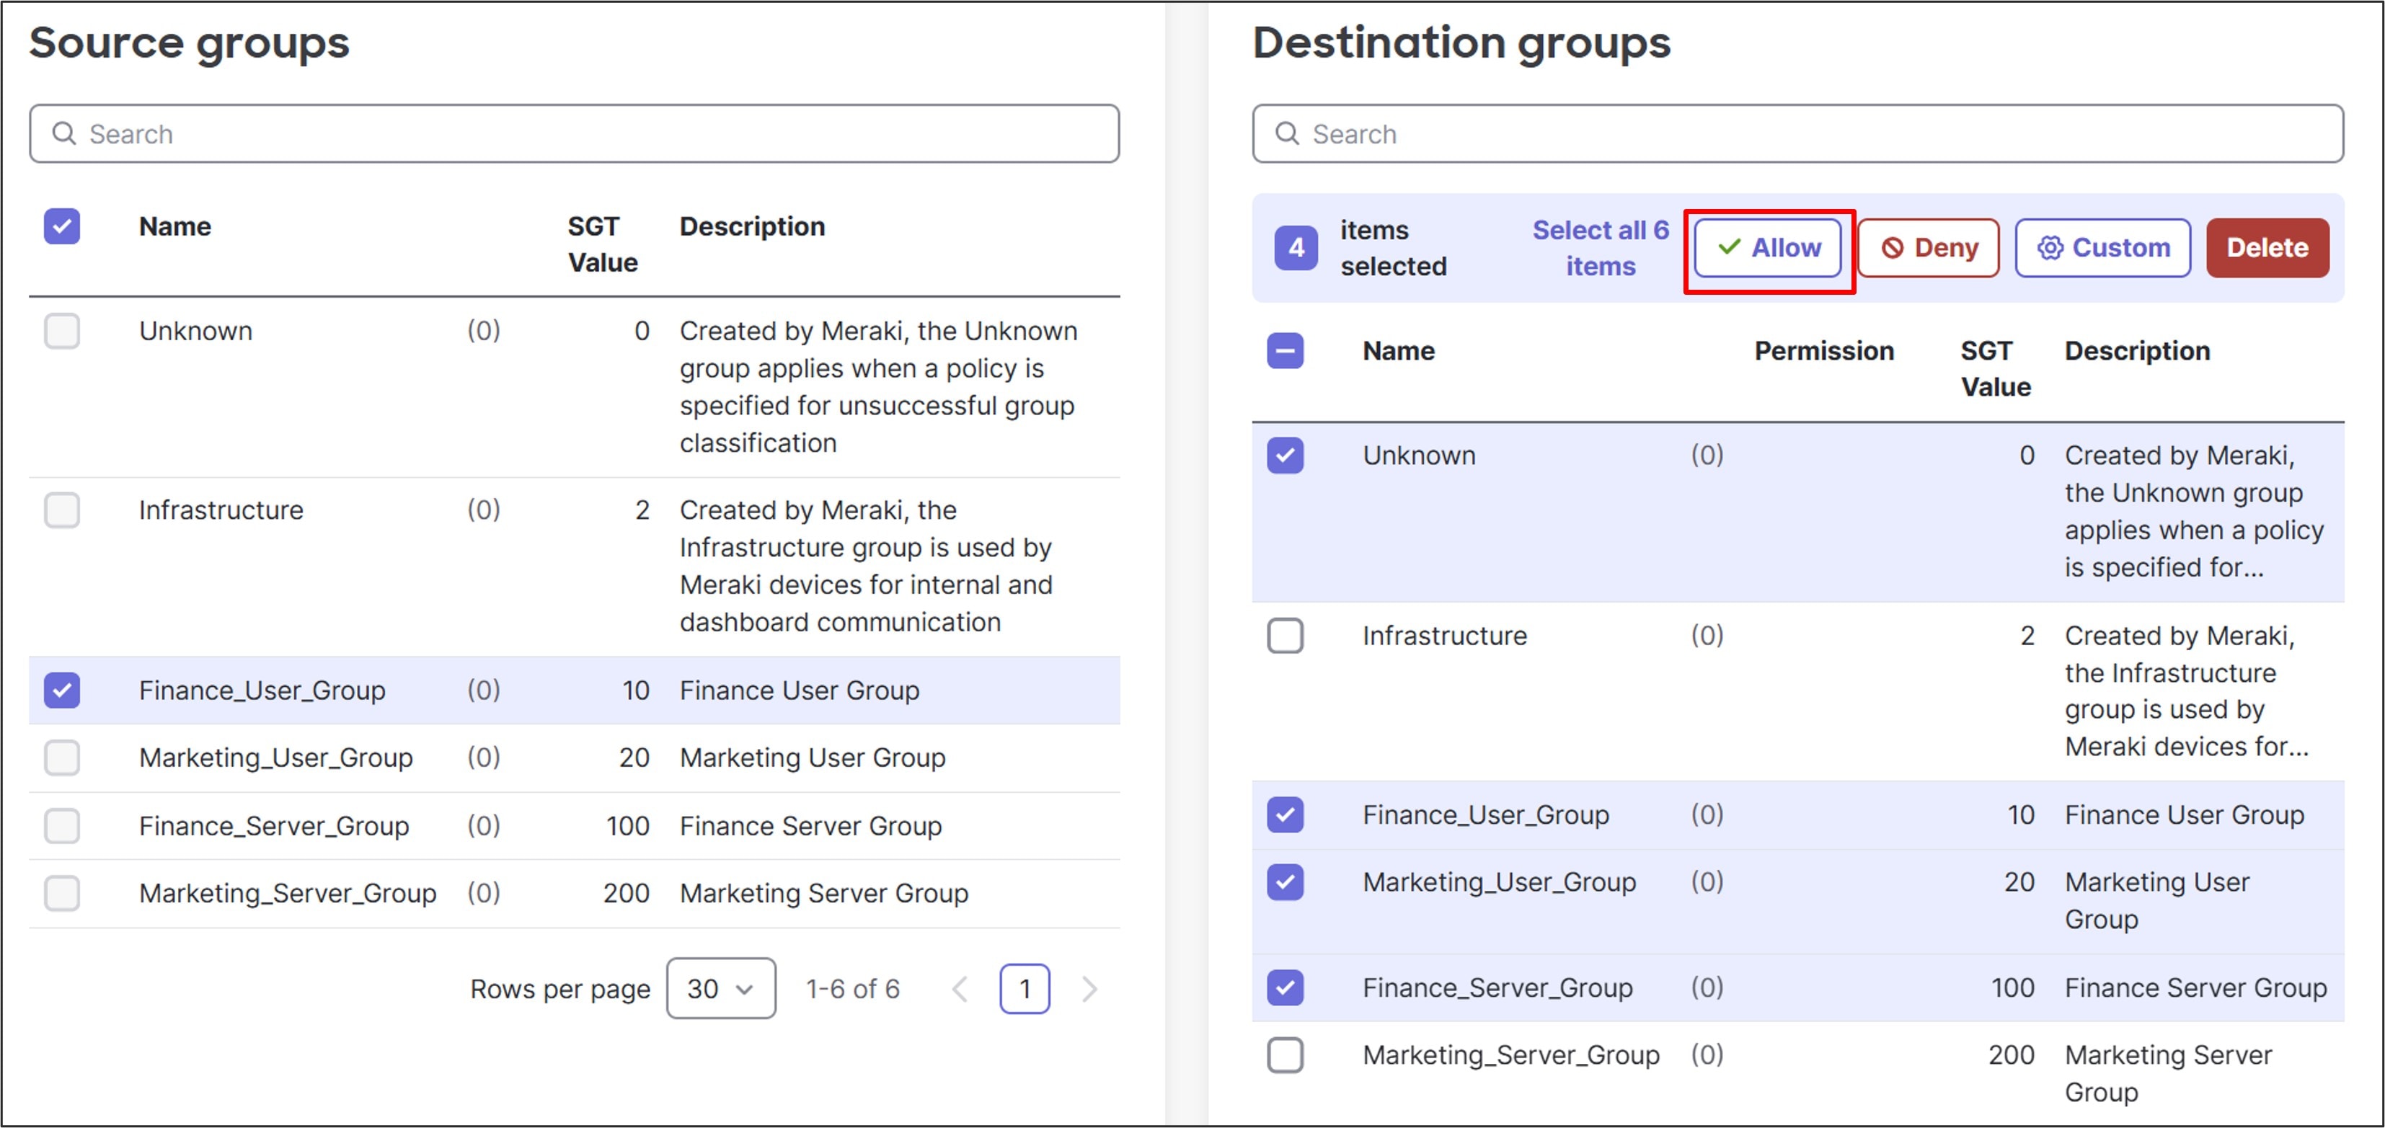Click the Description header in Destination groups
This screenshot has height=1128, width=2385.
2137,351
